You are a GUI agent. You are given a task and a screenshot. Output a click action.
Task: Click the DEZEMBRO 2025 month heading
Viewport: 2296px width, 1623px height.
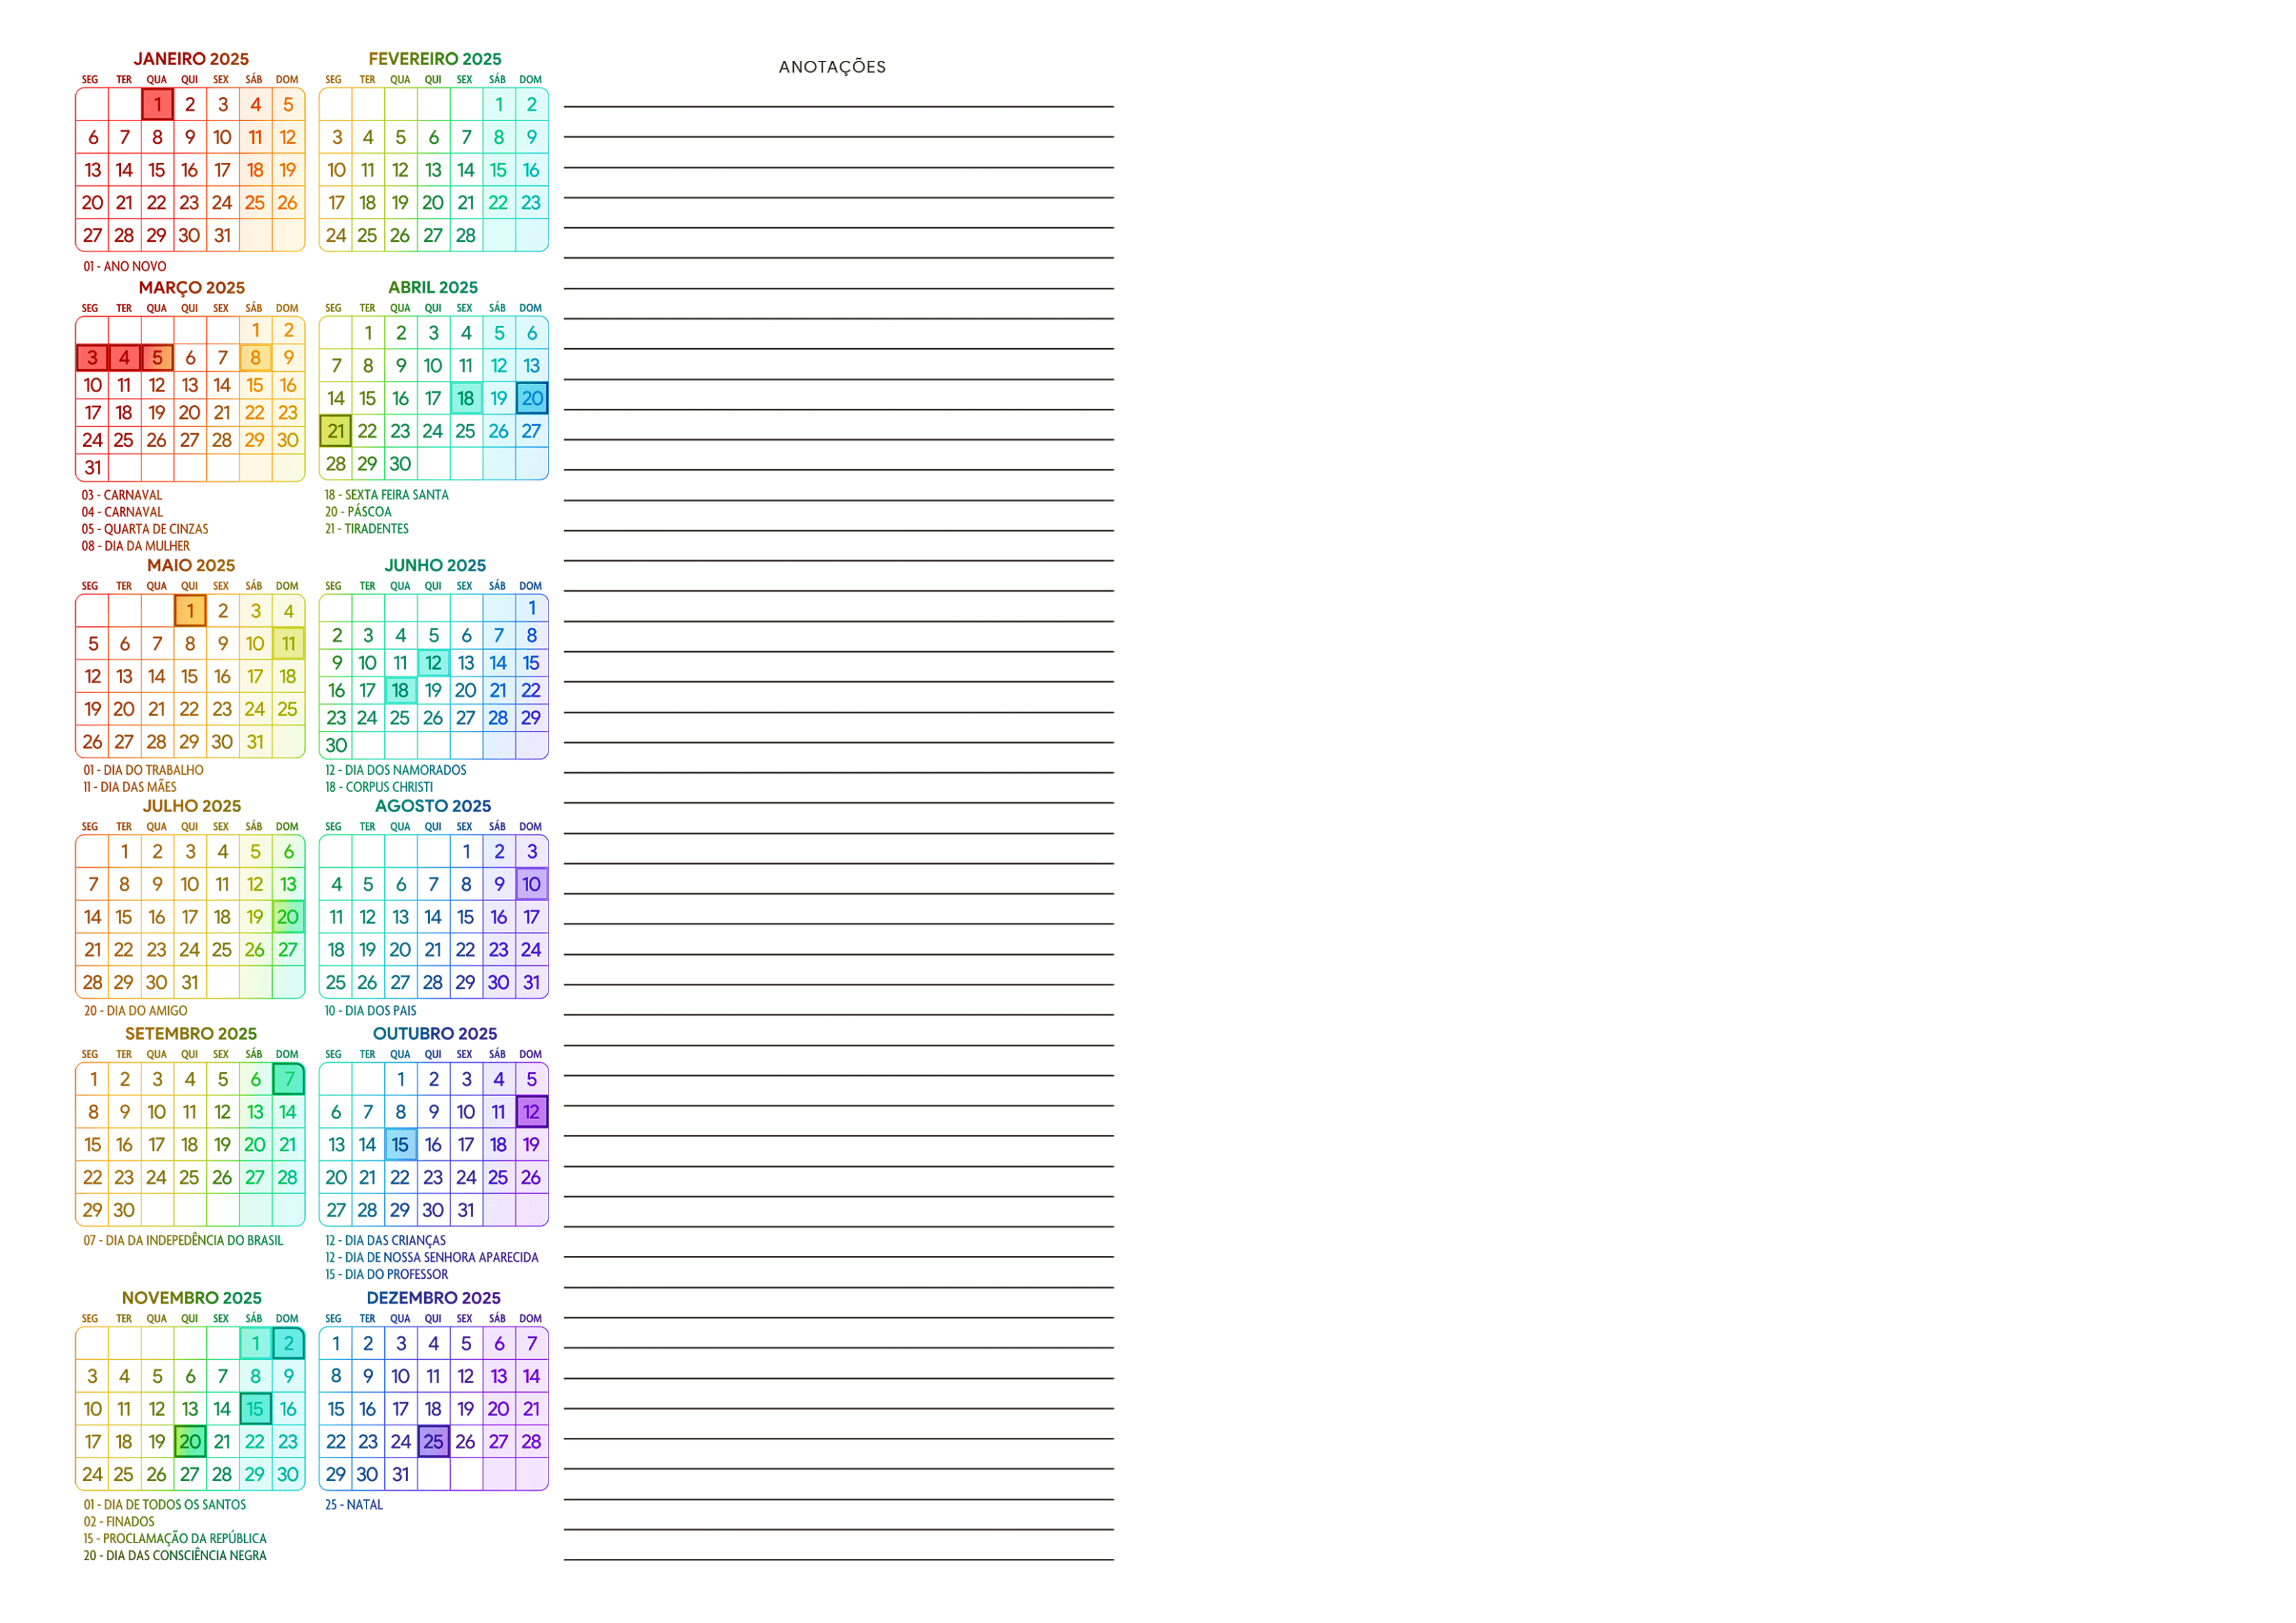(x=433, y=1298)
